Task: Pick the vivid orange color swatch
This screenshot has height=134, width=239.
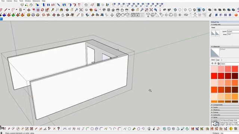Action: [x=214, y=90]
